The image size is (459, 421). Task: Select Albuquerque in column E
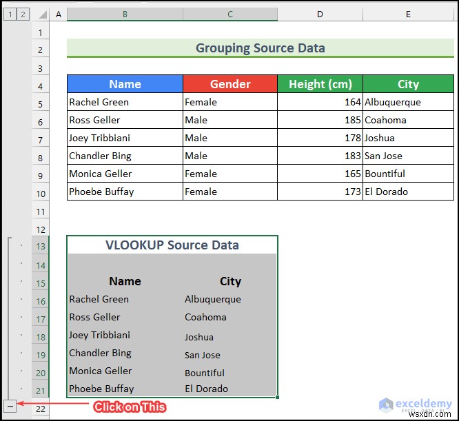409,102
